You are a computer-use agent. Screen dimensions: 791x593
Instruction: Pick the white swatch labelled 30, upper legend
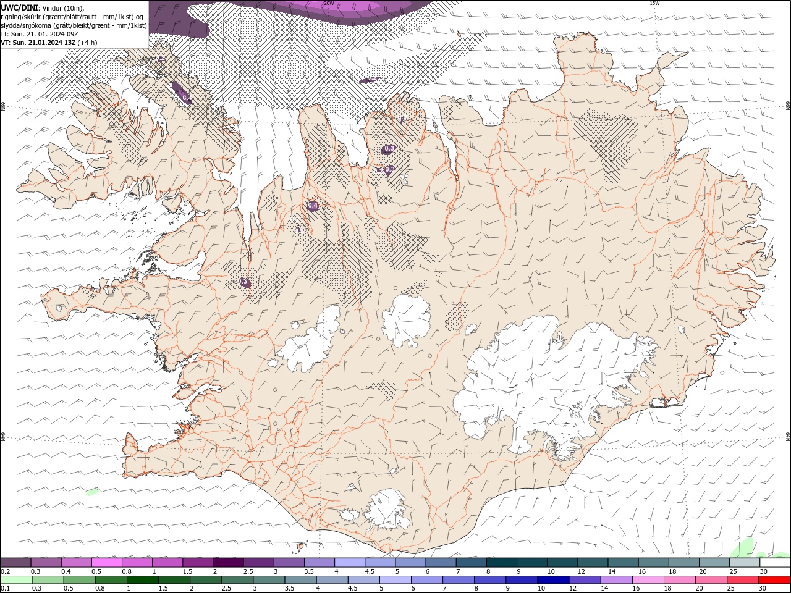775,563
